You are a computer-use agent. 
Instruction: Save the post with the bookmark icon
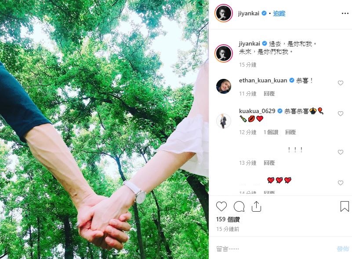pos(345,206)
